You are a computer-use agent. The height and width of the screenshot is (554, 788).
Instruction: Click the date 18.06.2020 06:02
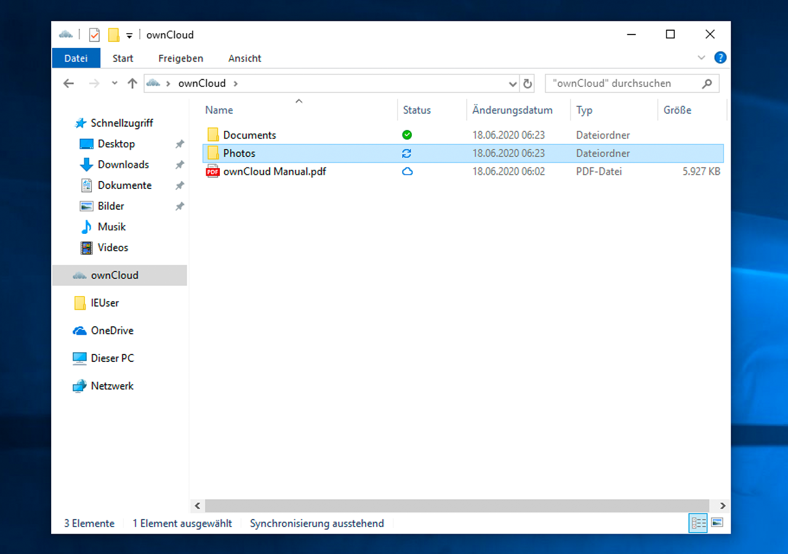[509, 172]
